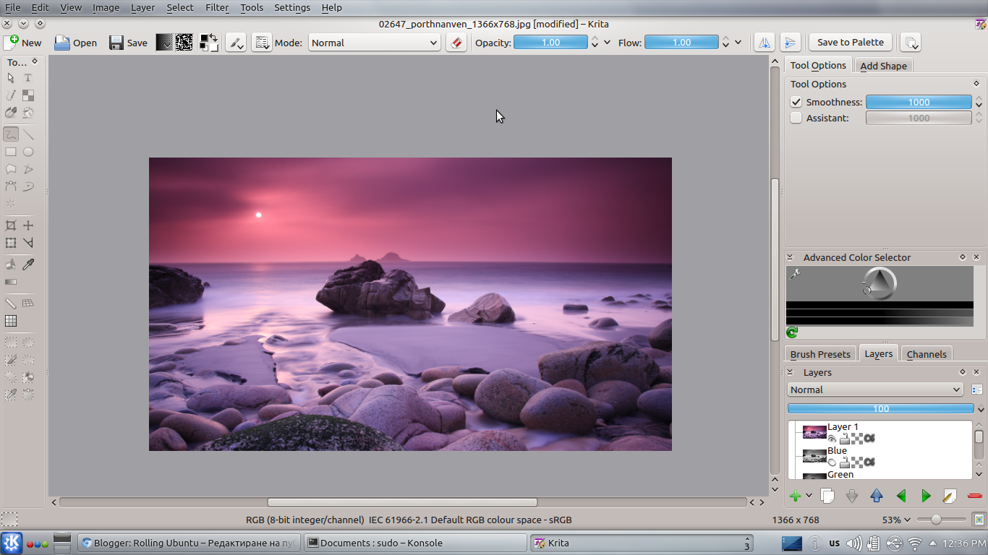Open the Filter menu
Screen dimensions: 988x555
pos(217,8)
